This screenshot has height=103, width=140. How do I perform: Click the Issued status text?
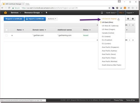[86, 35]
